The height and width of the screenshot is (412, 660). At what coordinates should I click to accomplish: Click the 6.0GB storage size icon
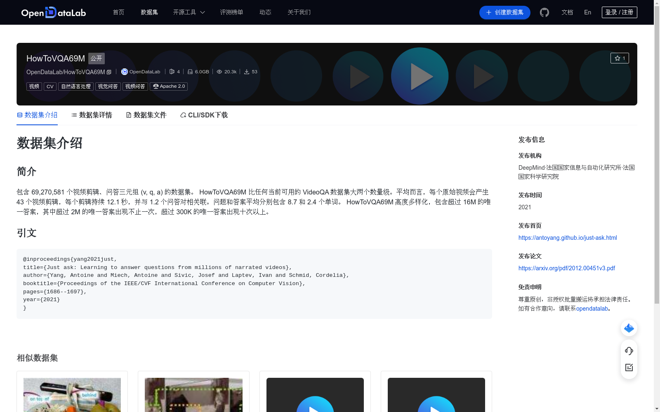coord(190,72)
